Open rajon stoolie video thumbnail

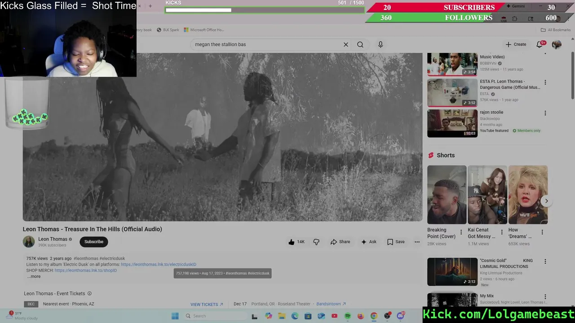(x=452, y=123)
